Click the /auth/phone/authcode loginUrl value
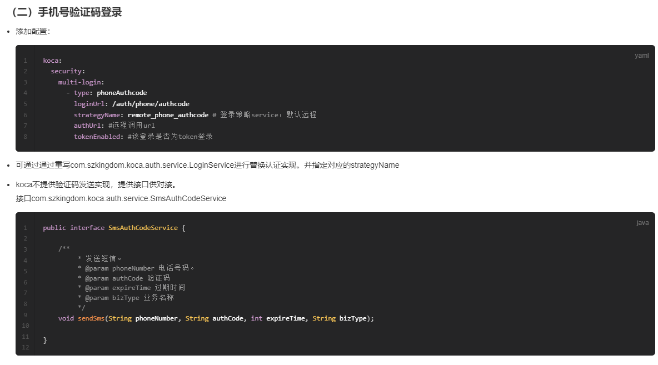 pos(151,104)
